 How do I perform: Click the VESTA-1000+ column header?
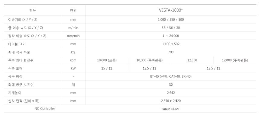pos(171,10)
